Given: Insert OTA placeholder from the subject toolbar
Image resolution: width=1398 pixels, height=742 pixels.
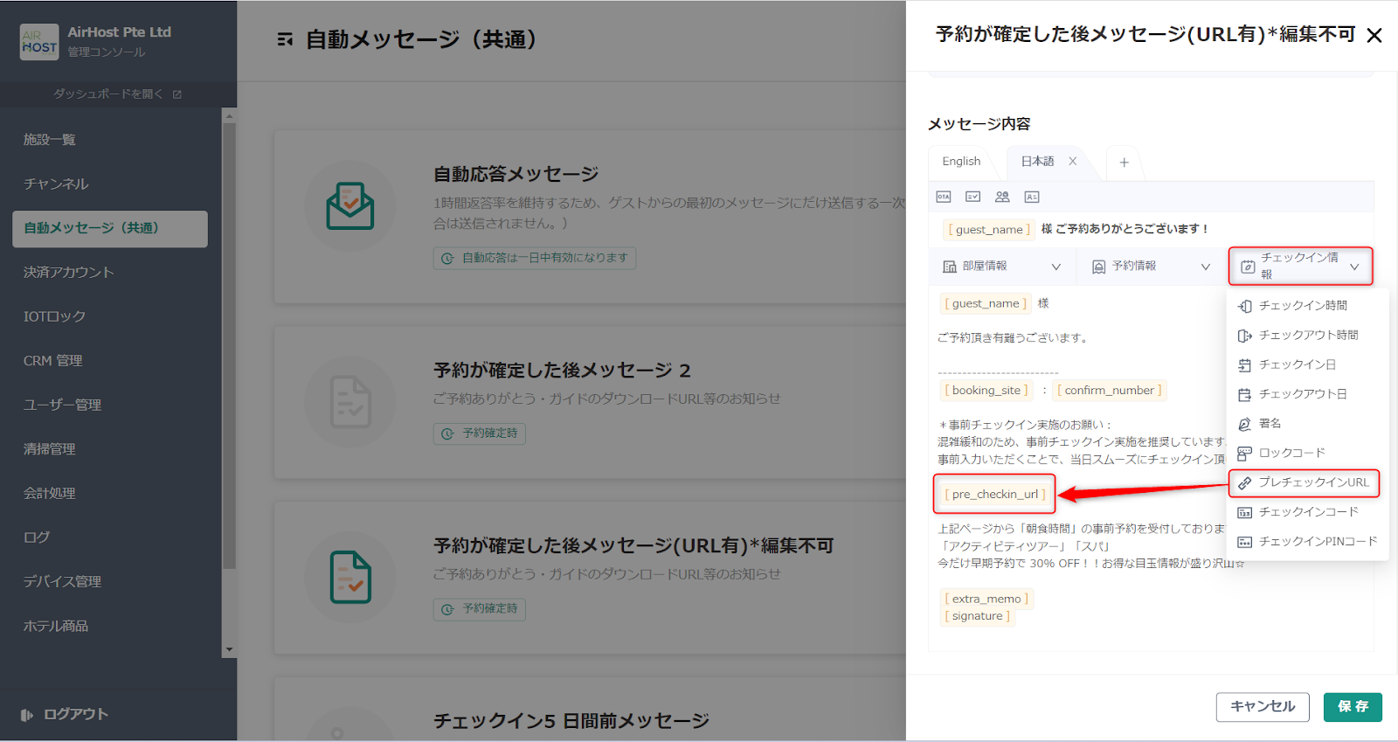Looking at the screenshot, I should pos(944,197).
